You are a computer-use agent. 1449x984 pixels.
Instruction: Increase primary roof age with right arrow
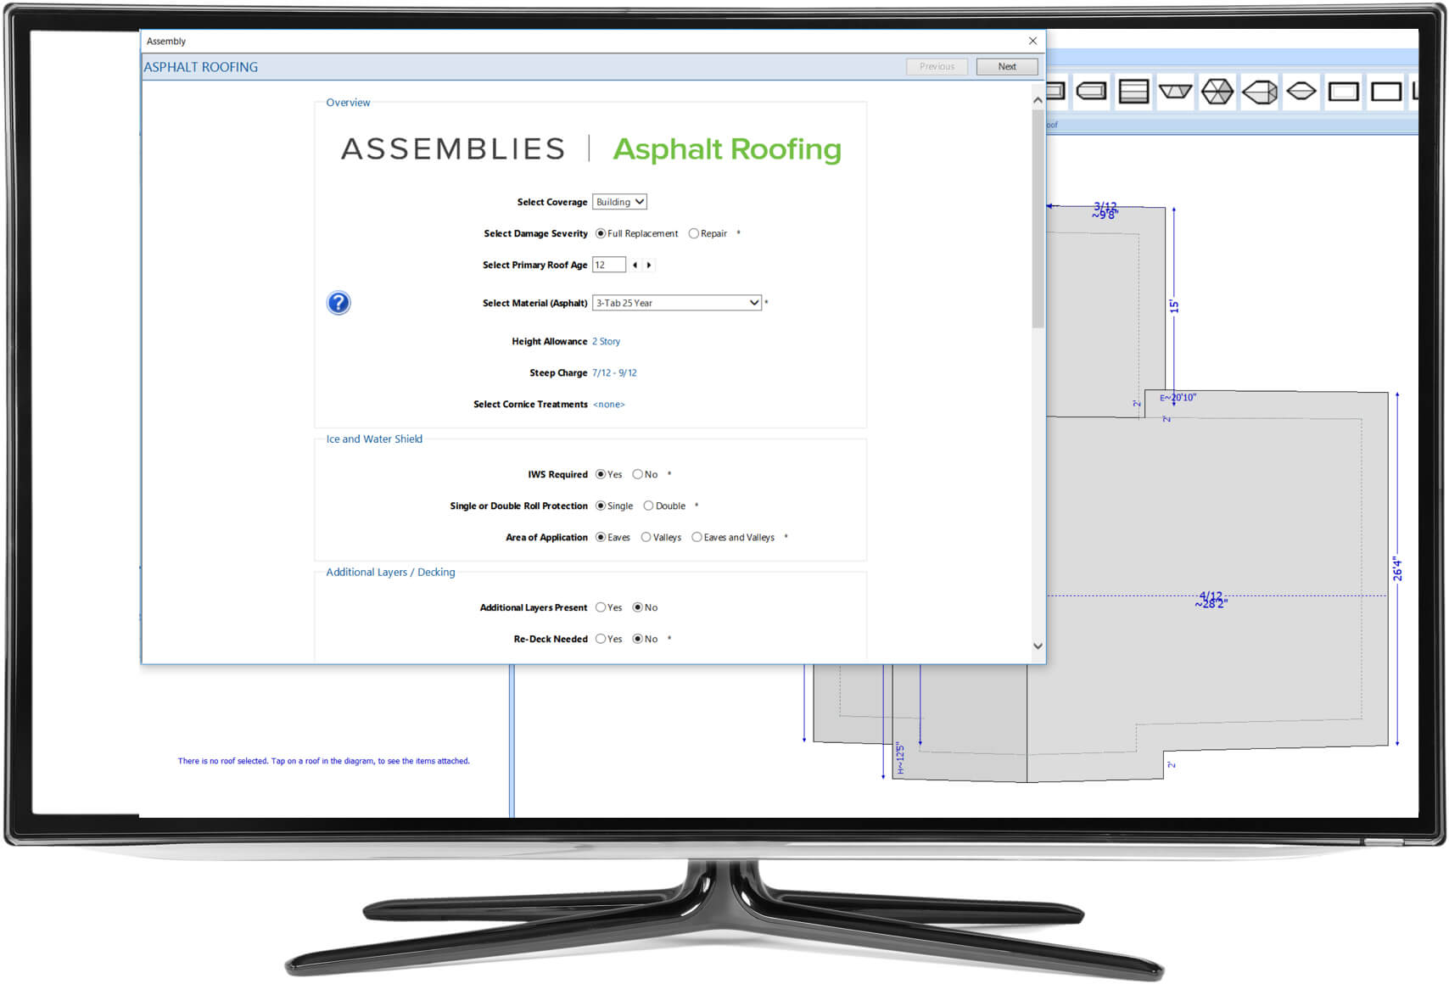649,265
